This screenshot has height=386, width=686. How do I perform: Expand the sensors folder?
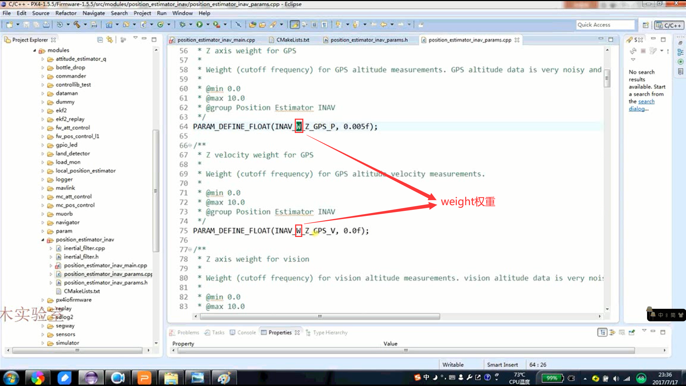[x=43, y=335]
